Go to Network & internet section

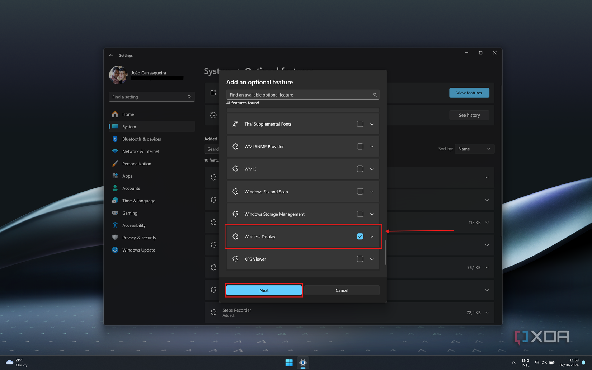pos(141,151)
